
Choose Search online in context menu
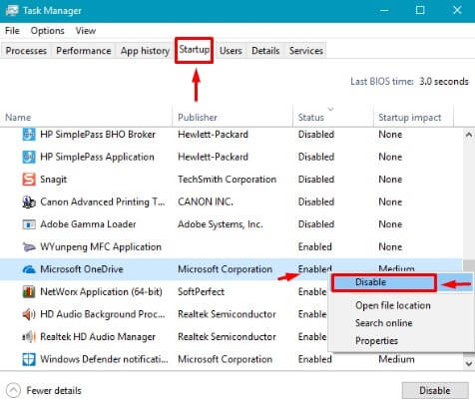tap(383, 323)
